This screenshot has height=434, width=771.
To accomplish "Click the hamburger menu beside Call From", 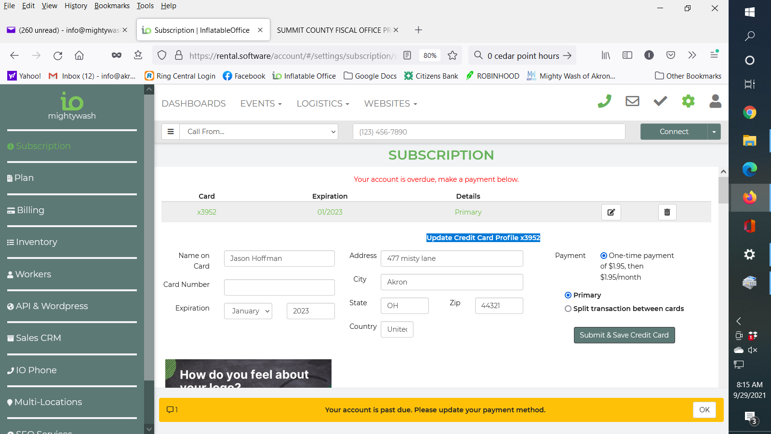I will point(171,132).
